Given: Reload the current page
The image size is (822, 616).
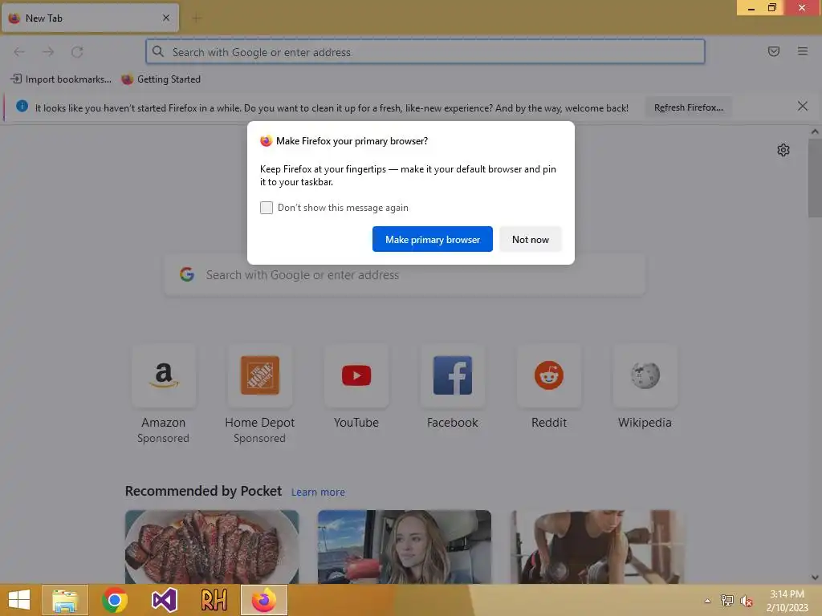Looking at the screenshot, I should point(77,51).
